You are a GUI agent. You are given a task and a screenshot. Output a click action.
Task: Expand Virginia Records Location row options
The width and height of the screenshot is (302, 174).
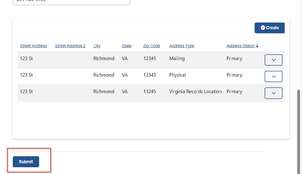[x=273, y=93]
